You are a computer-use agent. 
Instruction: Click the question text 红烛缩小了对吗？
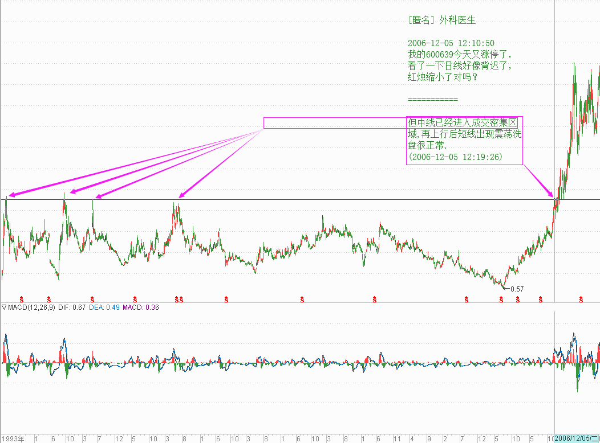point(443,77)
